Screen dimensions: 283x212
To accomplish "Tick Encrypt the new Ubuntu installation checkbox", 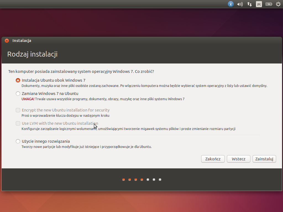I will click(x=18, y=110).
